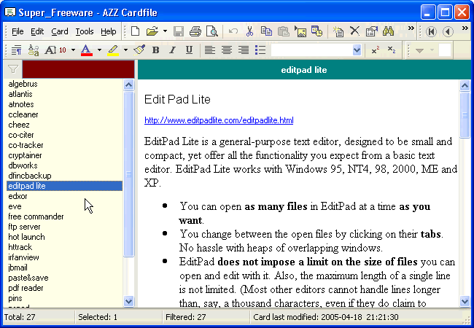
Task: Expand the open file dropdown arrow
Action: pyautogui.click(x=165, y=31)
